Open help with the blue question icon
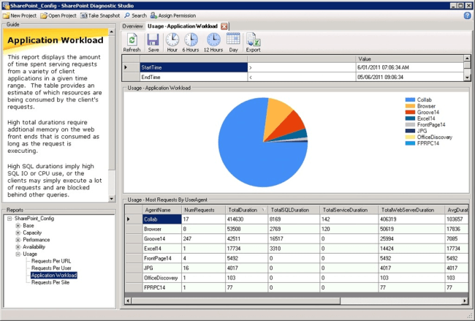This screenshot has width=475, height=321. click(467, 15)
